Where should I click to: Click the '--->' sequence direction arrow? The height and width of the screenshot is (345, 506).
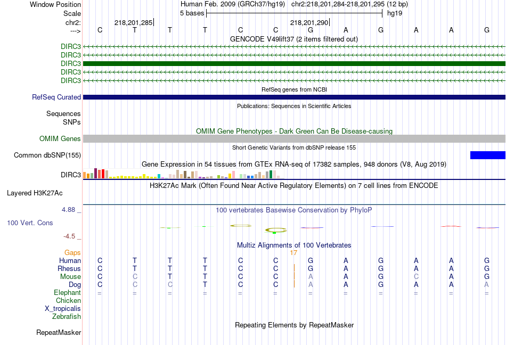pyautogui.click(x=75, y=31)
